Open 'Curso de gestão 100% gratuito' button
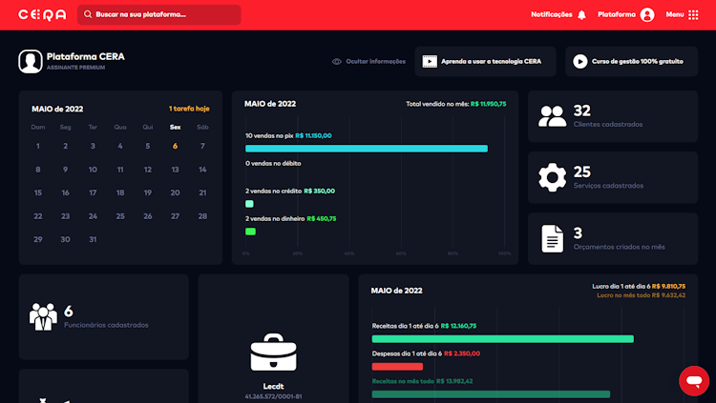This screenshot has width=716, height=403. coord(632,62)
